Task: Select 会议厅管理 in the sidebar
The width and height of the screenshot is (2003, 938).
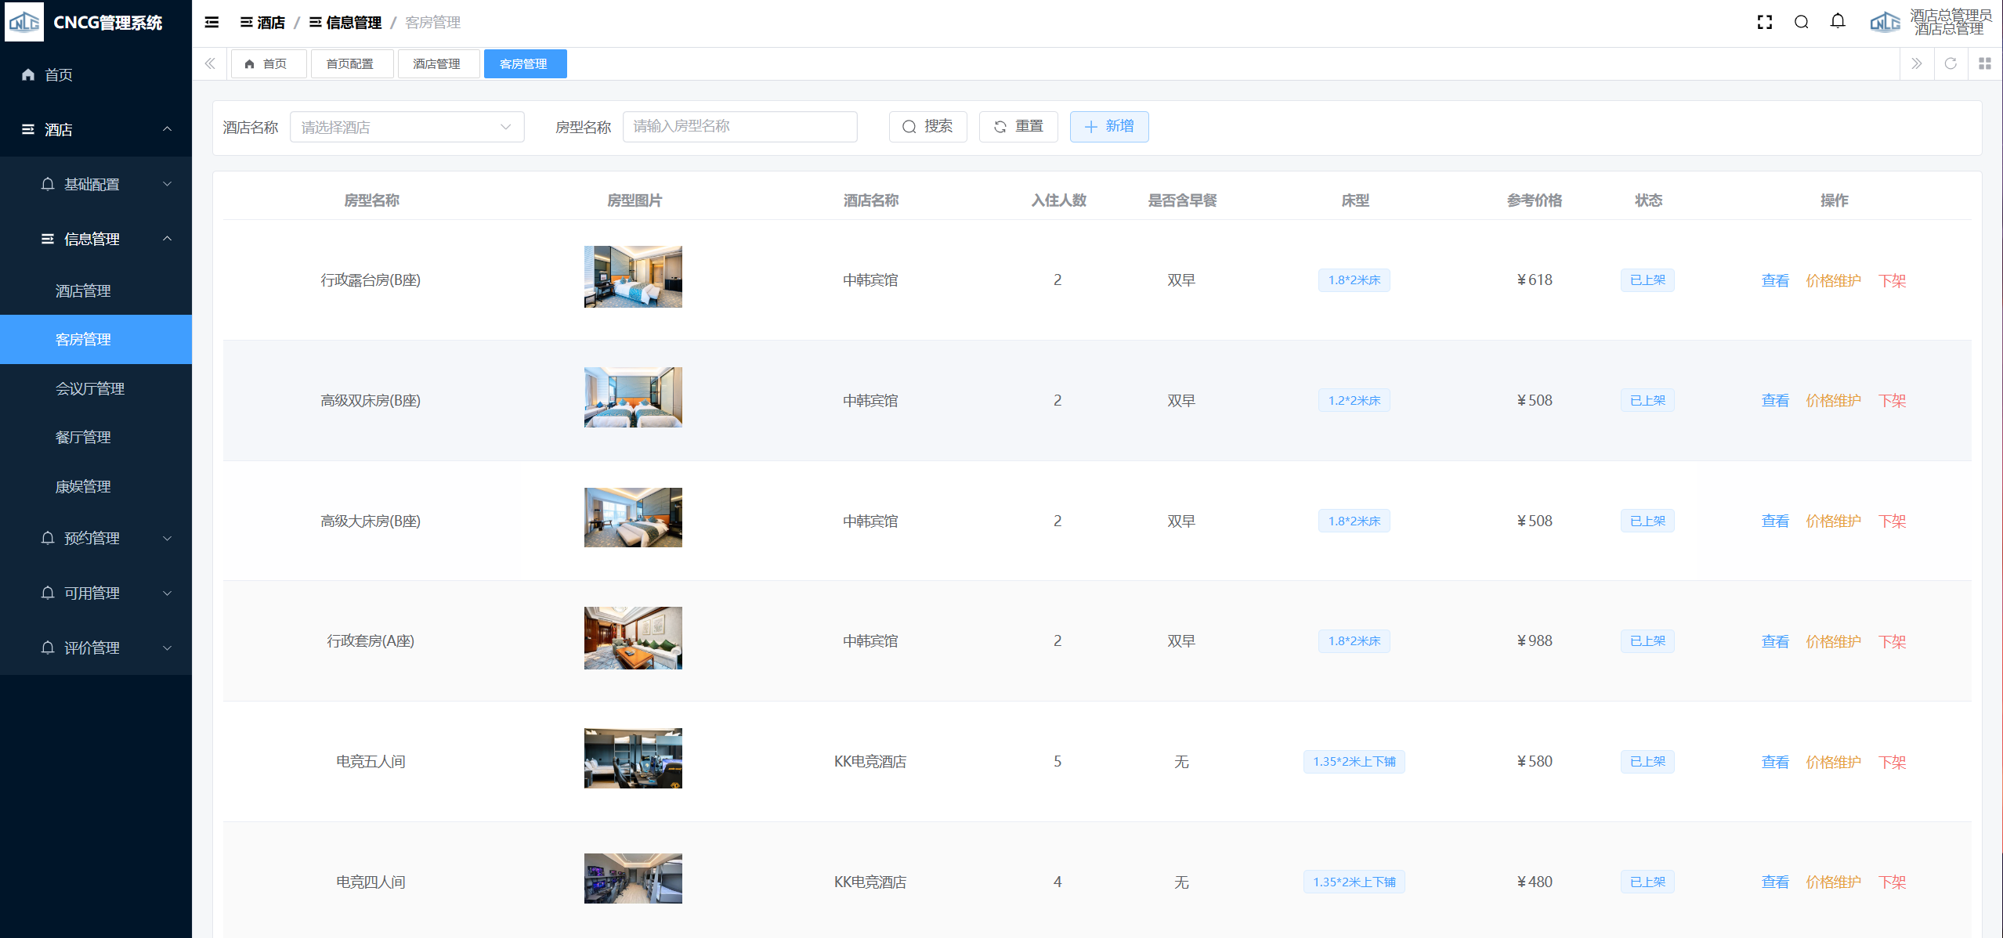Action: pyautogui.click(x=90, y=388)
